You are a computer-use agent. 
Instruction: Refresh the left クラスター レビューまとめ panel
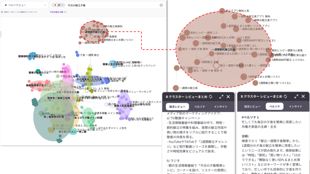click(x=210, y=97)
